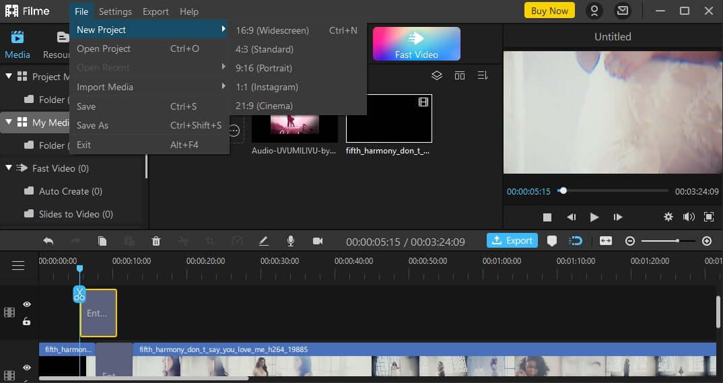The width and height of the screenshot is (723, 383).
Task: Step to previous frame
Action: pos(572,217)
